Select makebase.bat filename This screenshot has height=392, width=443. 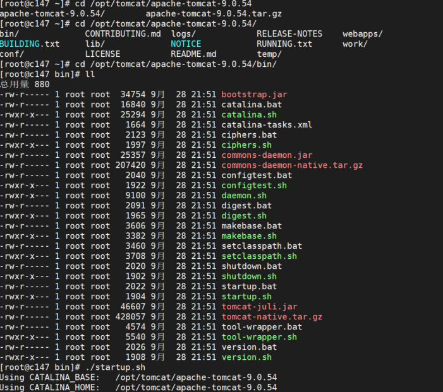pyautogui.click(x=252, y=226)
